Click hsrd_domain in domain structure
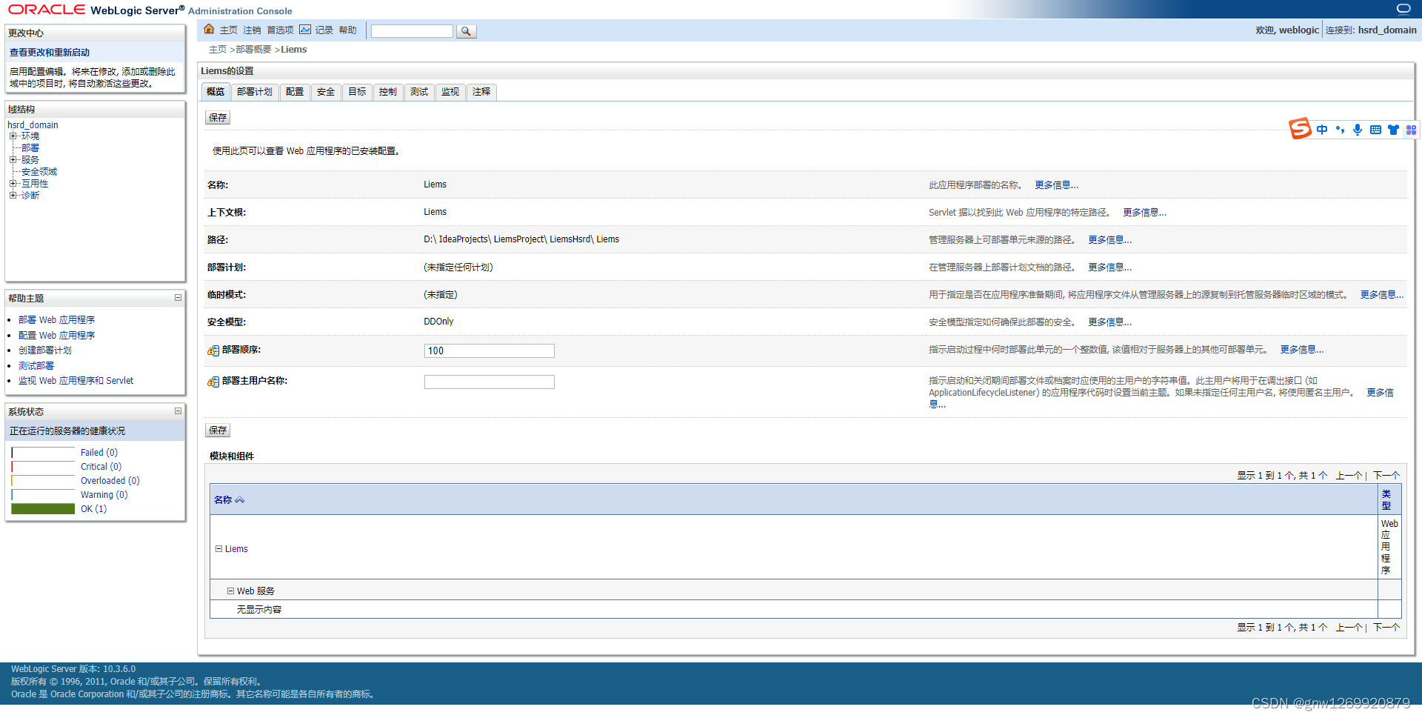This screenshot has width=1422, height=718. coord(33,125)
